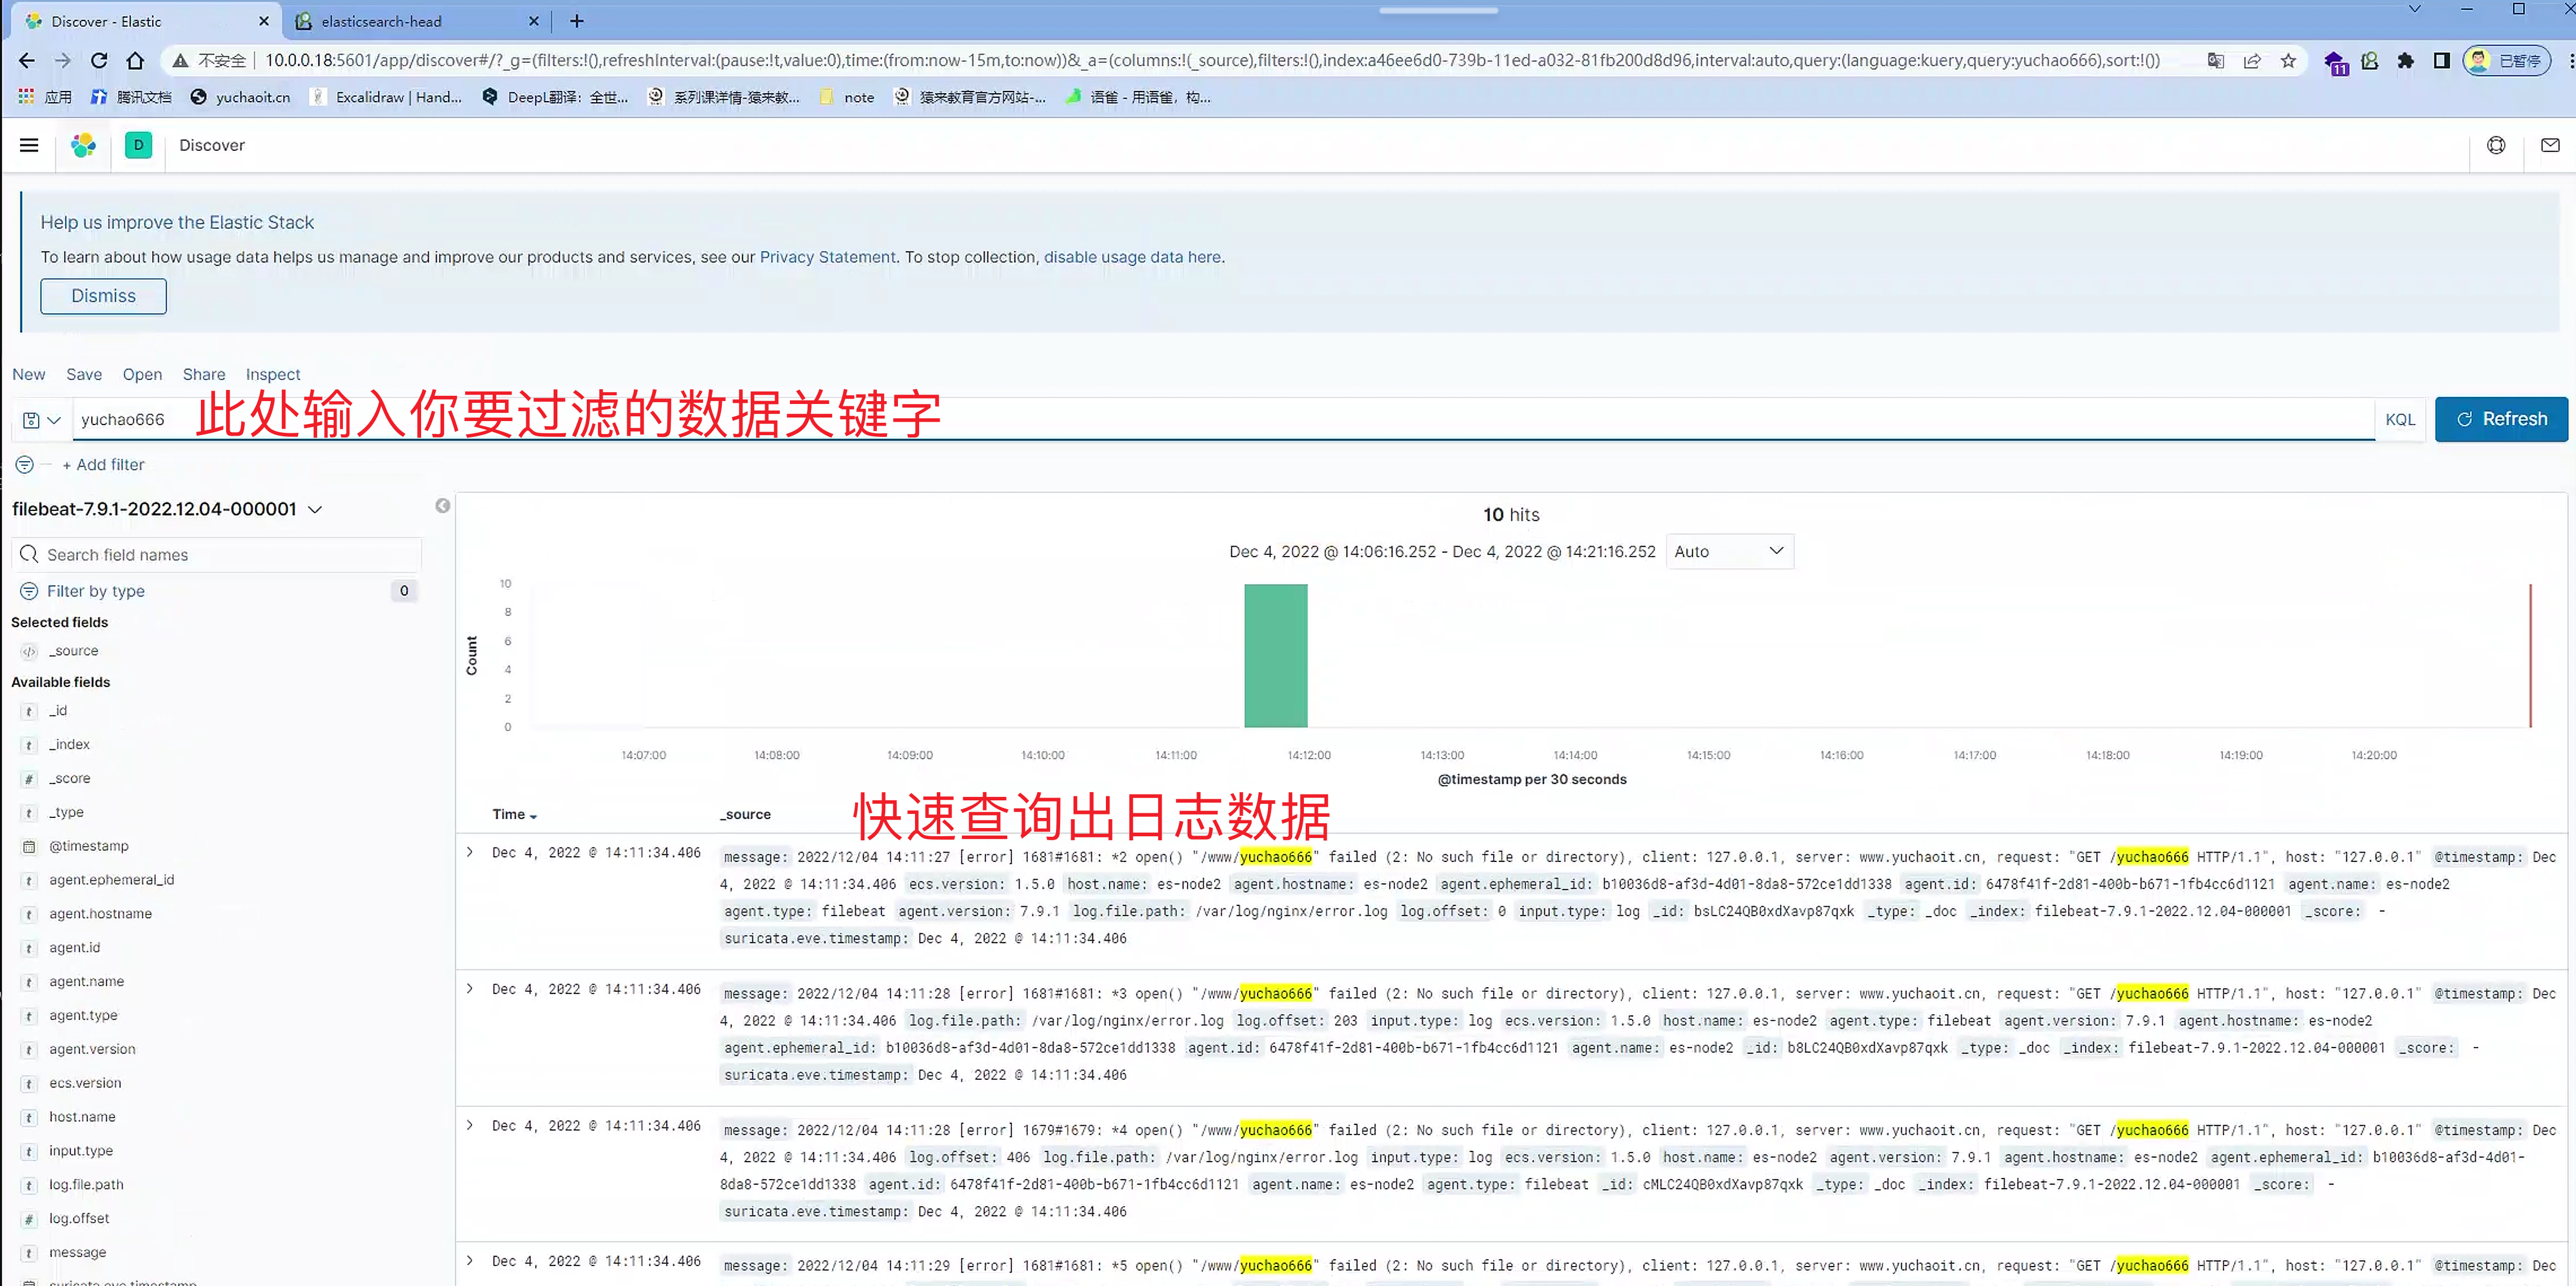Click the filter options circle icon
This screenshot has height=1286, width=2576.
pyautogui.click(x=25, y=464)
